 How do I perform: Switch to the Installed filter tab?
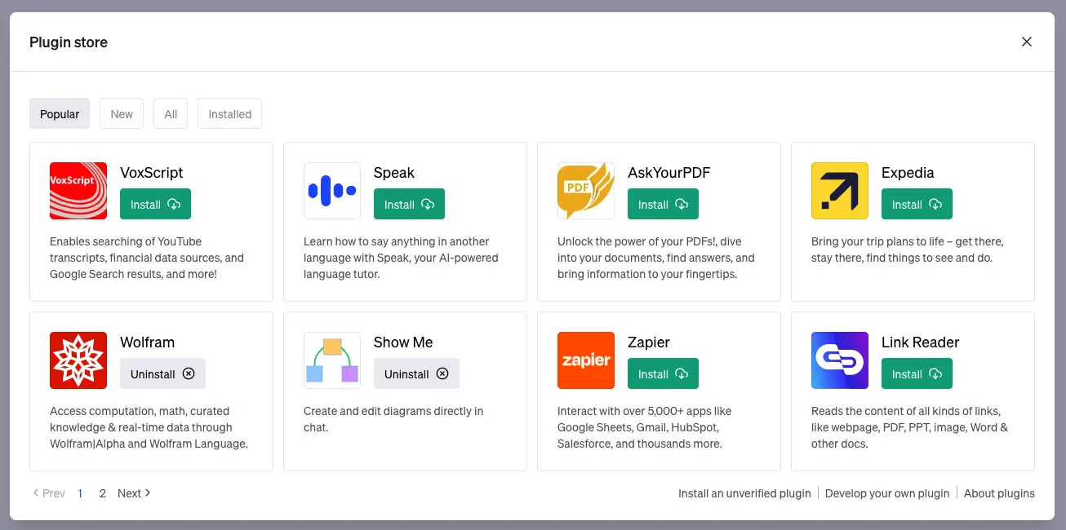tap(229, 113)
